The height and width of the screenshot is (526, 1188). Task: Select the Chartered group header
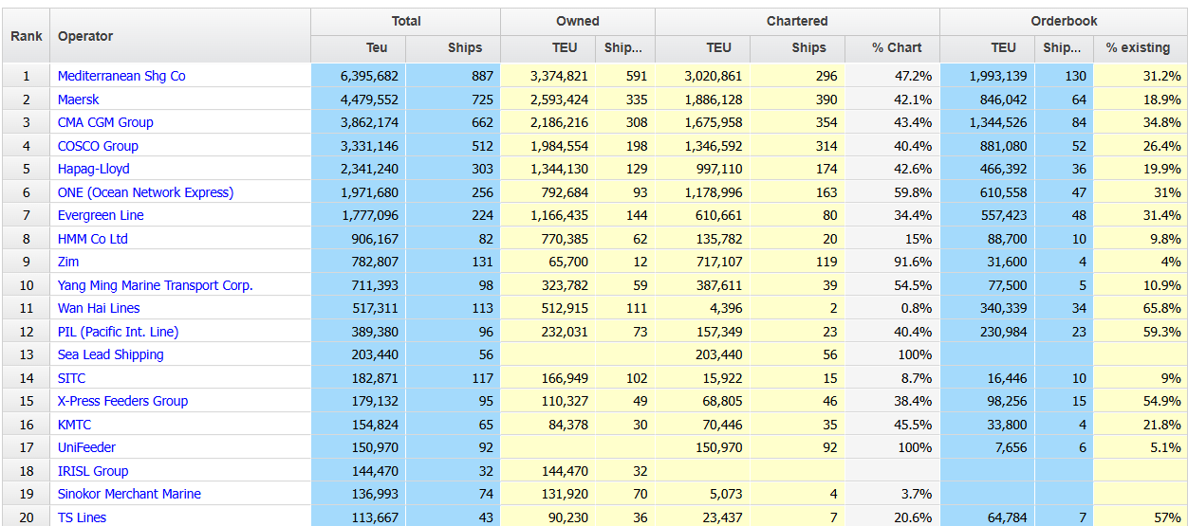click(x=797, y=22)
